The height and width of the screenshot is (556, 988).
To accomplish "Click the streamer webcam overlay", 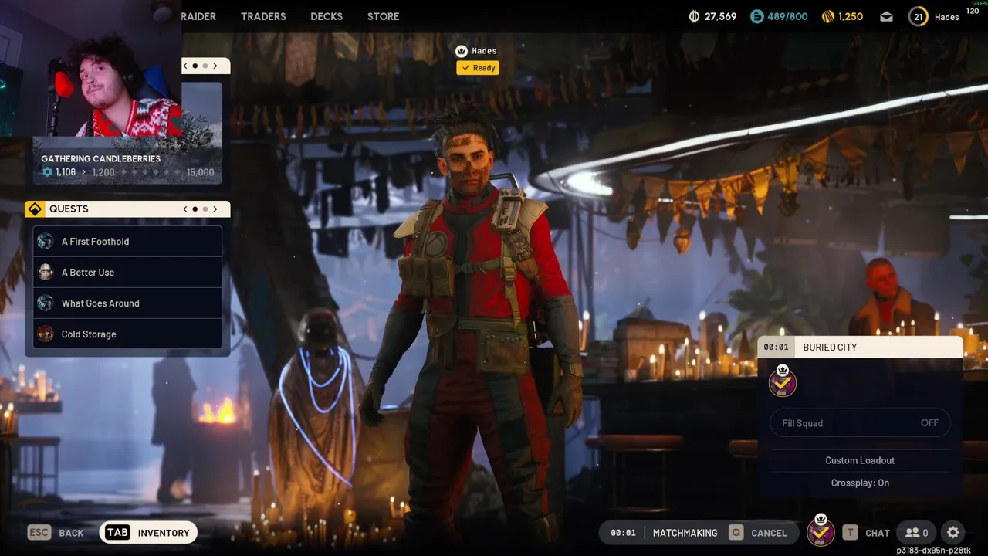I will pos(90,69).
